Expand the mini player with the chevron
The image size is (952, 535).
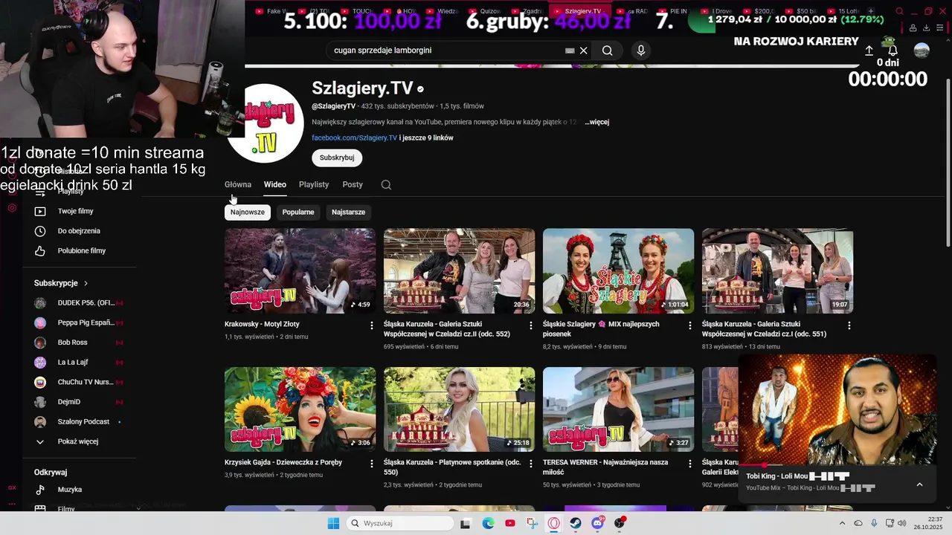pos(919,484)
